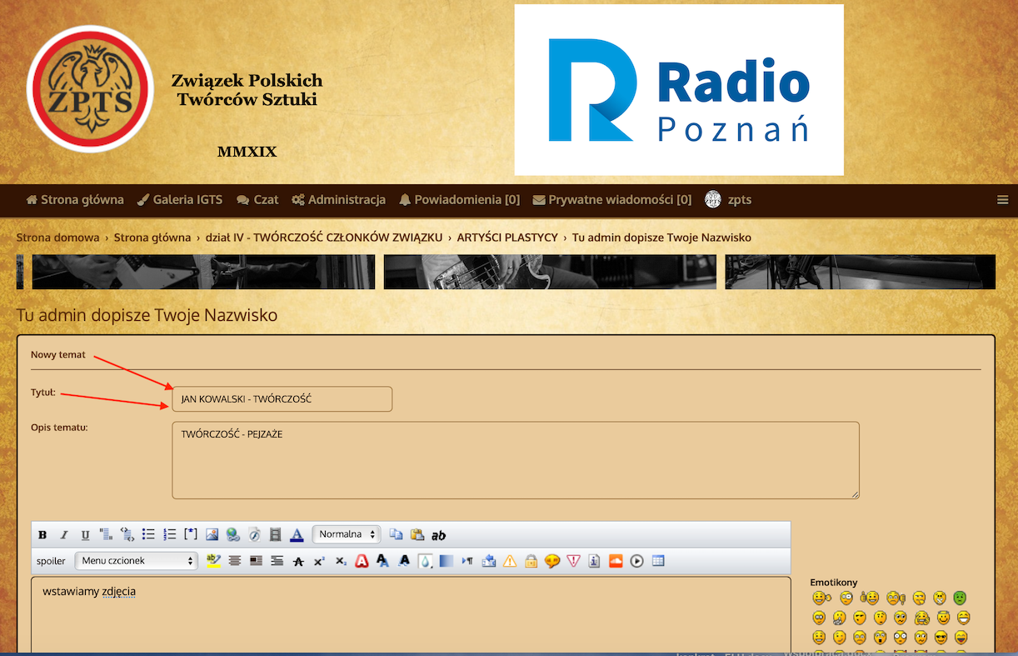Viewport: 1018px width, 656px height.
Task: Click the italic formatting icon
Action: coord(63,535)
